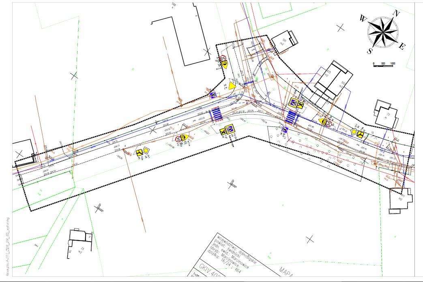This screenshot has height=282, width=423.
Task: Click the N letter on the compass
Action: 396,13
